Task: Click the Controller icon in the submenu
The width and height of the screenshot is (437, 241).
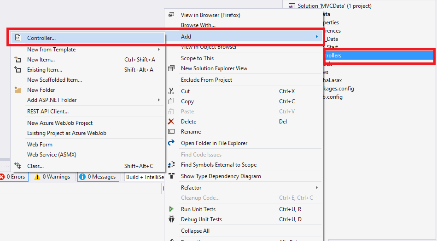Action: (x=17, y=38)
